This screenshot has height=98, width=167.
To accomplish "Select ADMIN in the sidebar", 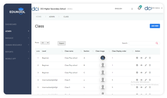I will pyautogui.click(x=8, y=31).
